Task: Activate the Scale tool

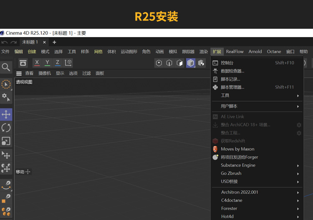Action: click(x=6, y=141)
